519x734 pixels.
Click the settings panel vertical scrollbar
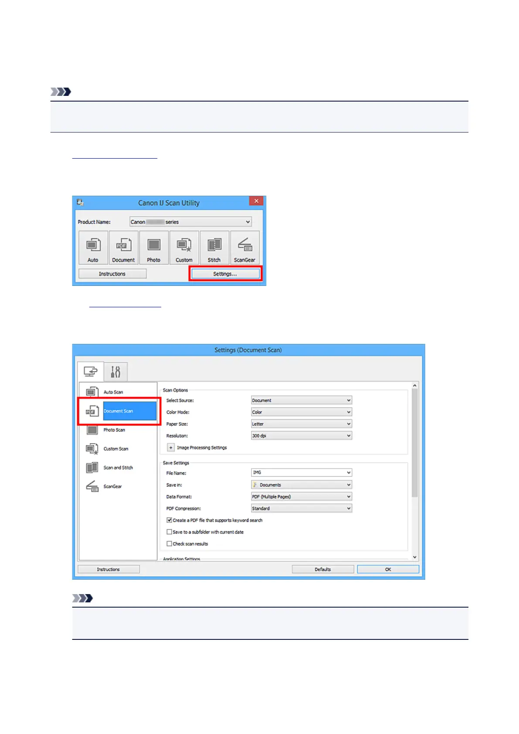pyautogui.click(x=415, y=442)
